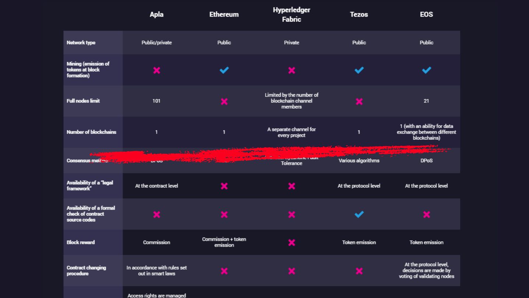Click the EOS column header
Screen dimensions: 529x298
(426, 14)
